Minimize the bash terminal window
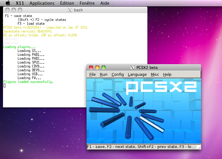 (14, 10)
